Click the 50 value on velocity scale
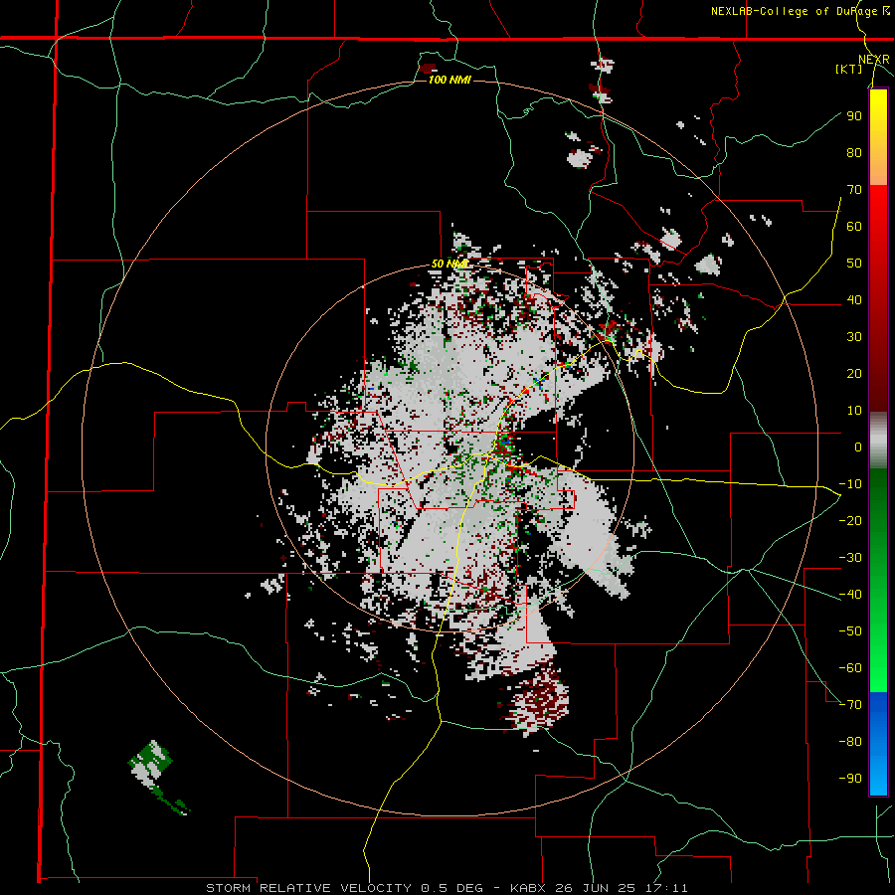Viewport: 895px width, 895px height. pyautogui.click(x=854, y=264)
